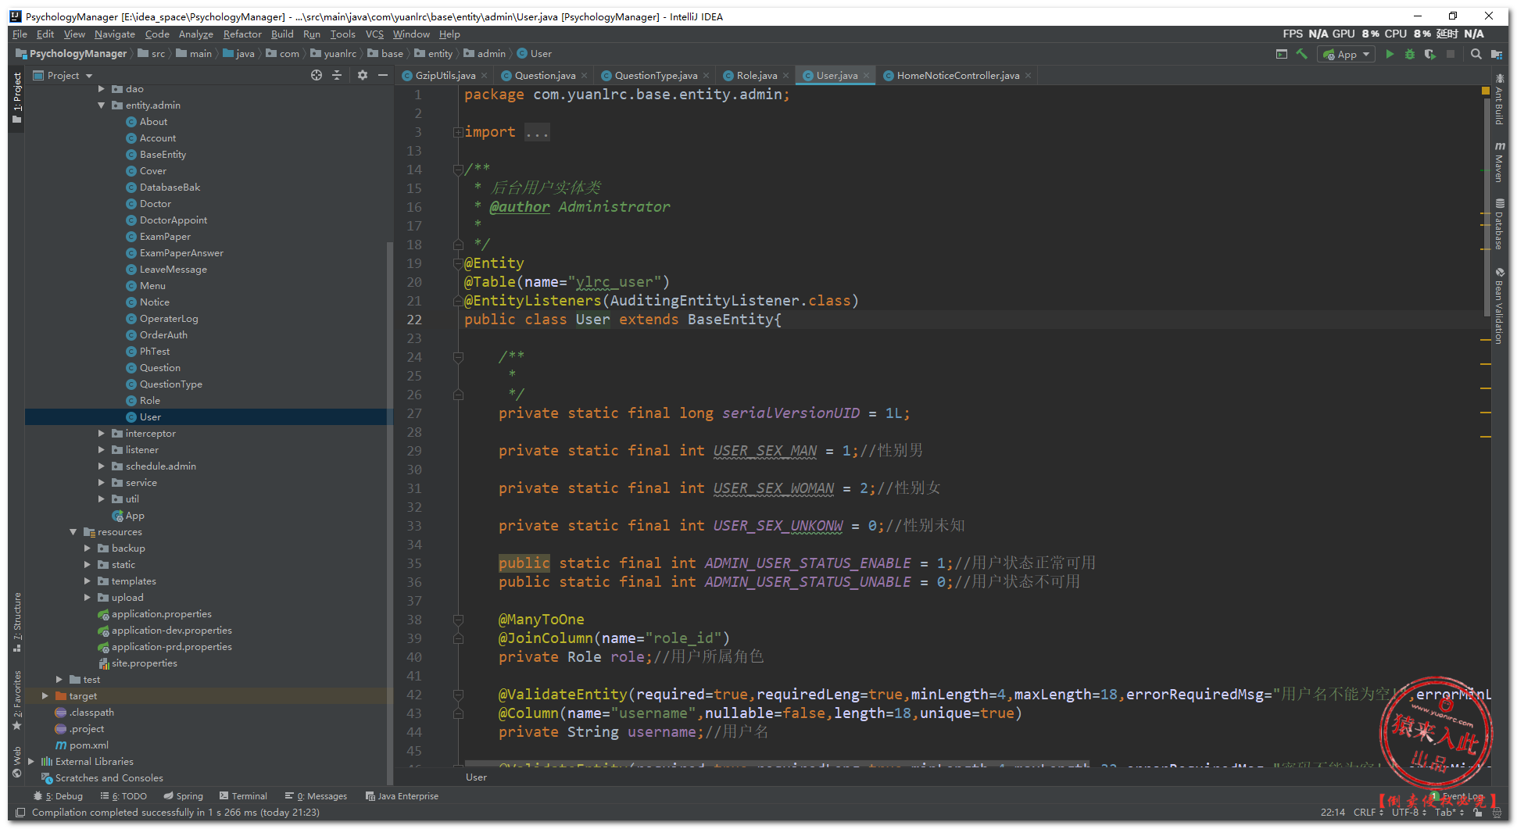Click the Project panel vertical scrollbar
The image size is (1517, 829).
click(x=390, y=513)
